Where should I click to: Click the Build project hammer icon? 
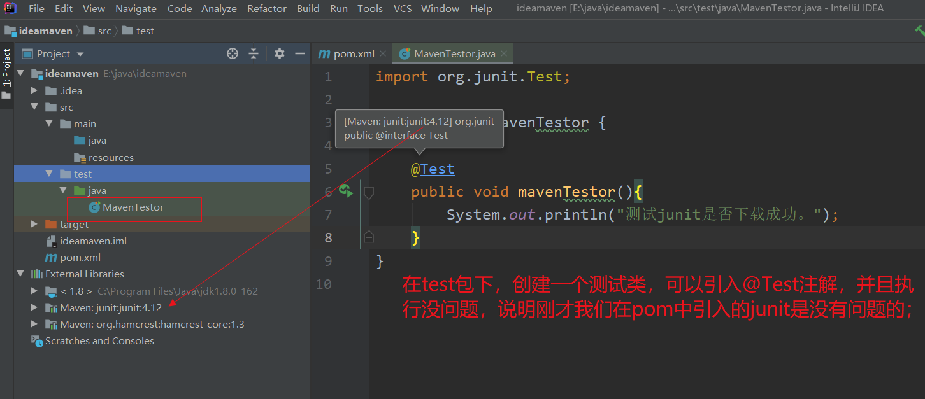coord(919,31)
